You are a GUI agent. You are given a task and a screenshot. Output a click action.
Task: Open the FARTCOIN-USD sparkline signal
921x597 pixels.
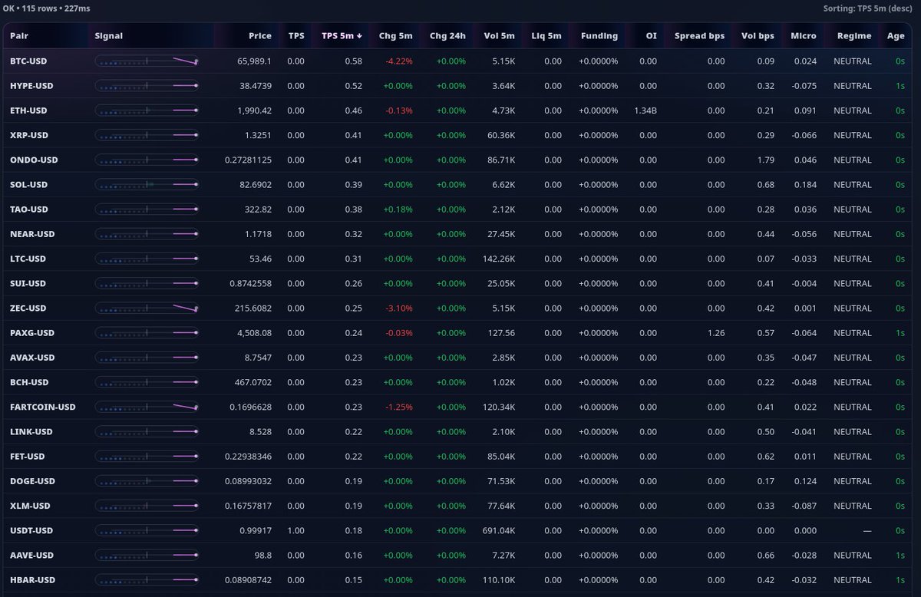coord(147,407)
